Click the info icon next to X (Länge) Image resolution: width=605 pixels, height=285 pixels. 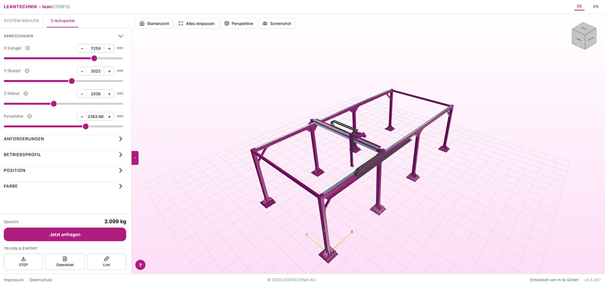coord(28,49)
